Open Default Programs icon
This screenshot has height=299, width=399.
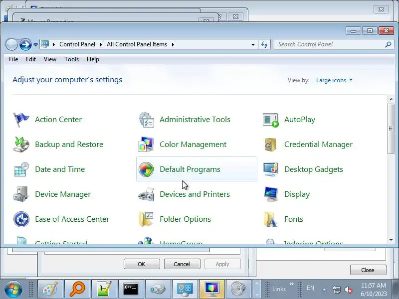(x=146, y=169)
